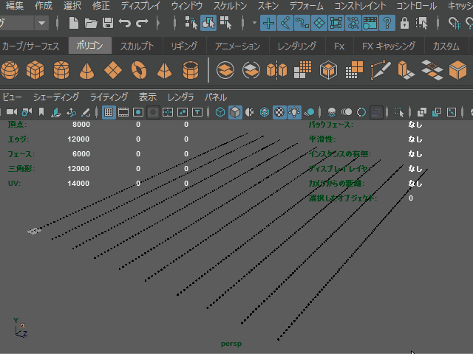This screenshot has height=354, width=473.
Task: Create a polygon pyramid from the shelf
Action: pyautogui.click(x=164, y=71)
